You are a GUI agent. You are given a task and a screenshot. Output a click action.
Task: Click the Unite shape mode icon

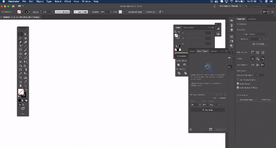point(178,65)
